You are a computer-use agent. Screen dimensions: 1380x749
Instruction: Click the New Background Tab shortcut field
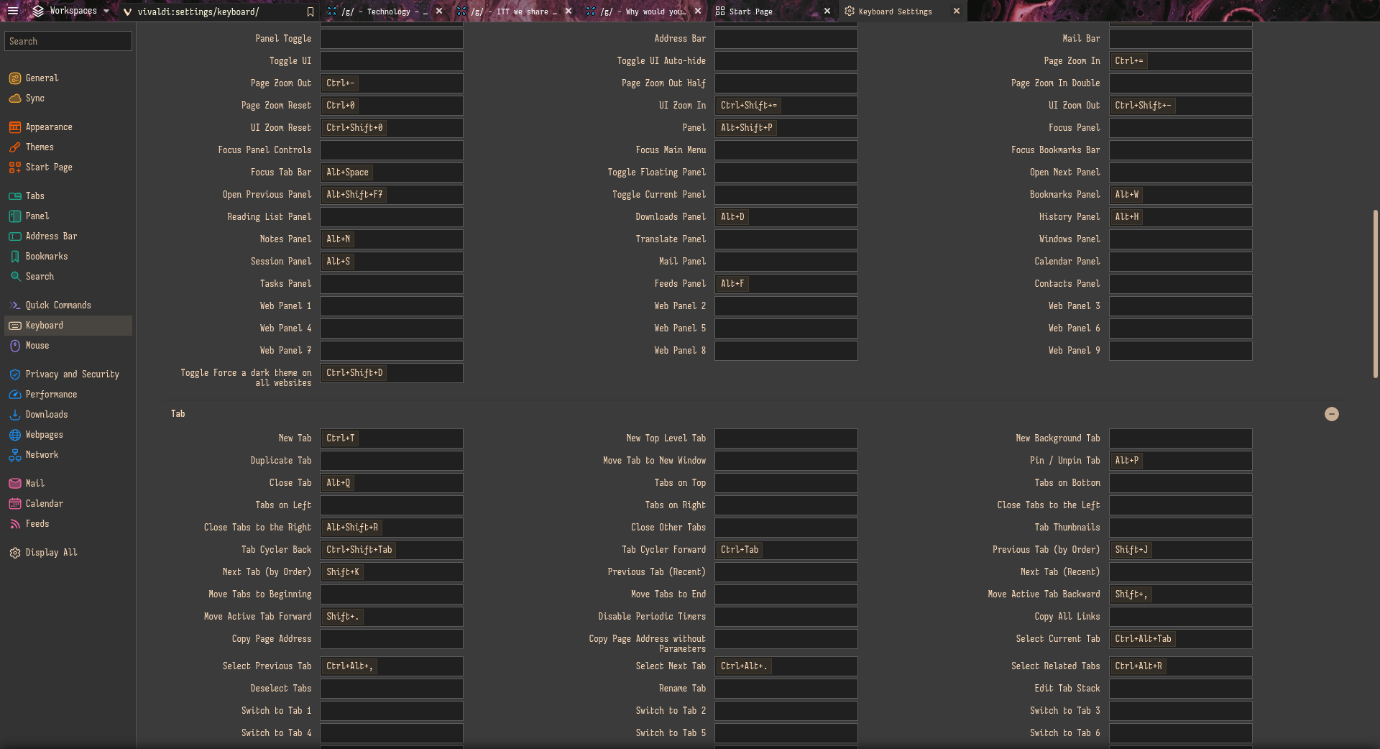click(1180, 438)
